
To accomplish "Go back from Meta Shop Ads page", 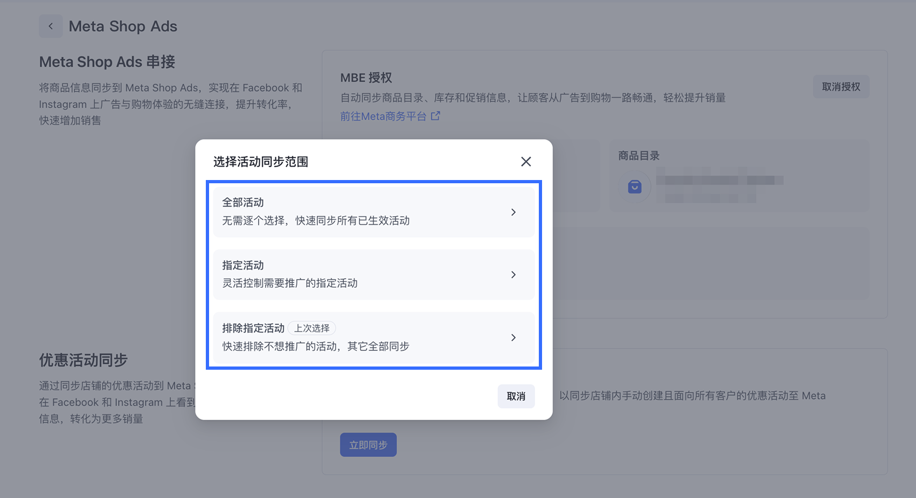I will tap(51, 26).
